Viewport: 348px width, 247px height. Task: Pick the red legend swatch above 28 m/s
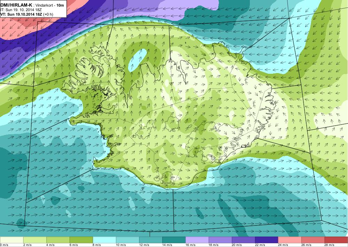(x=336, y=240)
